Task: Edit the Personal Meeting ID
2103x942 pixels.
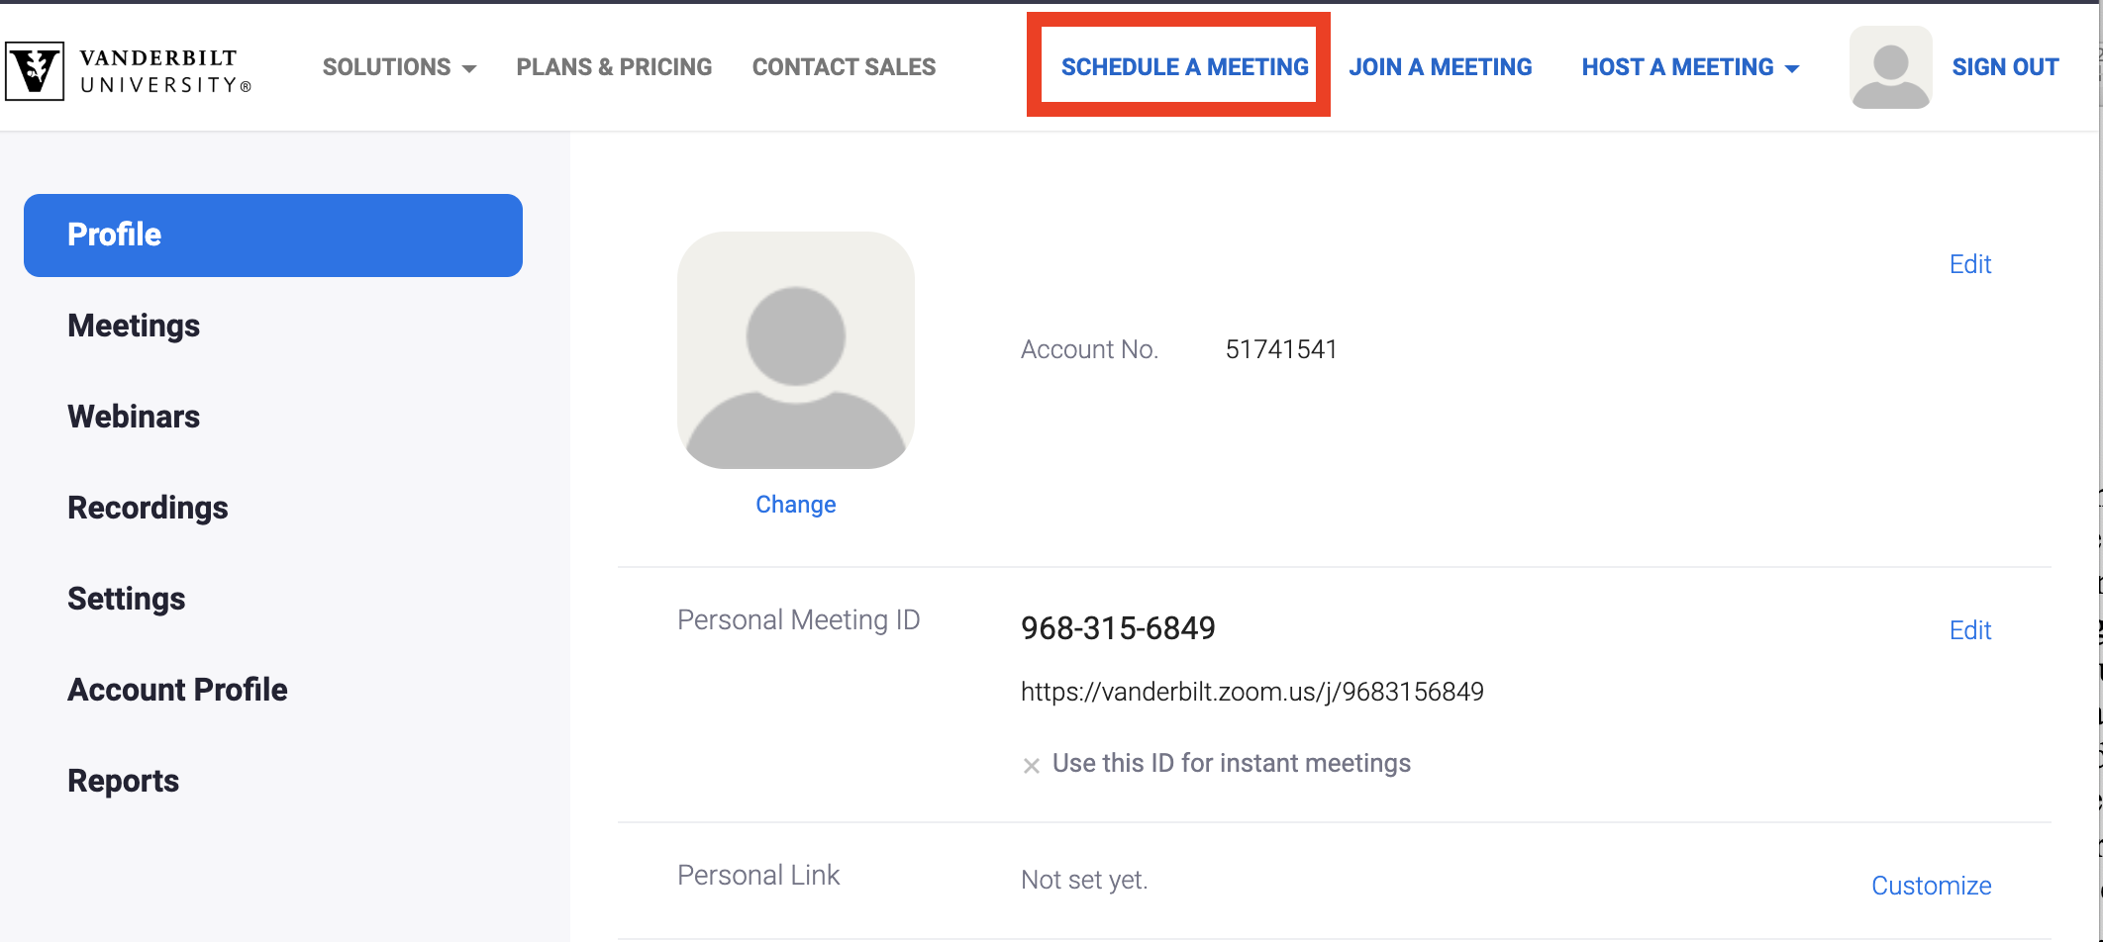Action: coord(1970,630)
